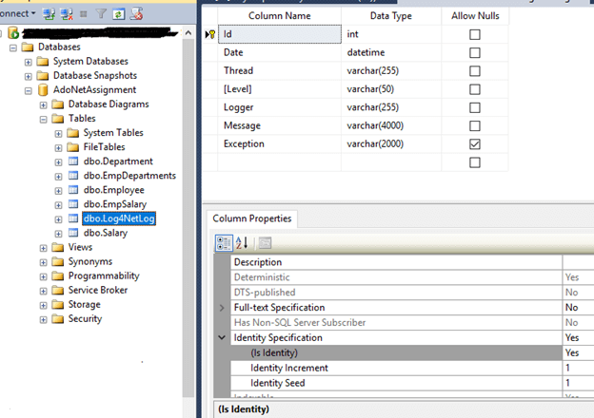Collapse the Databases folder
Screen dimensions: 594x418
[13, 47]
